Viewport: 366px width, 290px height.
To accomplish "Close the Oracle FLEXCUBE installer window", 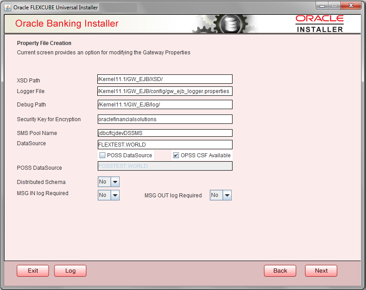I will [351, 6].
